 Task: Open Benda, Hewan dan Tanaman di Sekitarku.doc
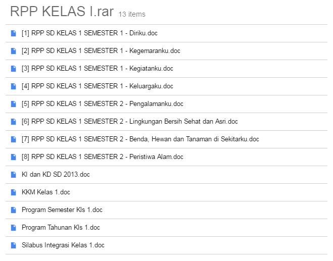coord(140,139)
